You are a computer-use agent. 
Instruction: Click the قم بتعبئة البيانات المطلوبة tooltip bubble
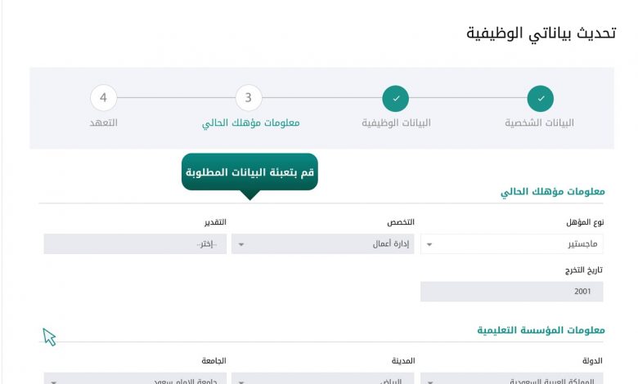[x=249, y=172]
